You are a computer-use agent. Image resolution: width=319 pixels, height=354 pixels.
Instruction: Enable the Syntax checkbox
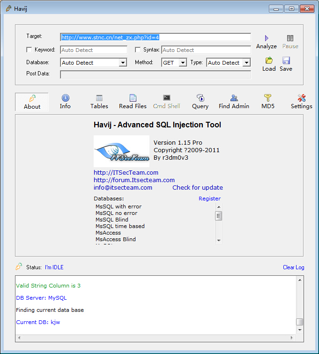click(138, 50)
